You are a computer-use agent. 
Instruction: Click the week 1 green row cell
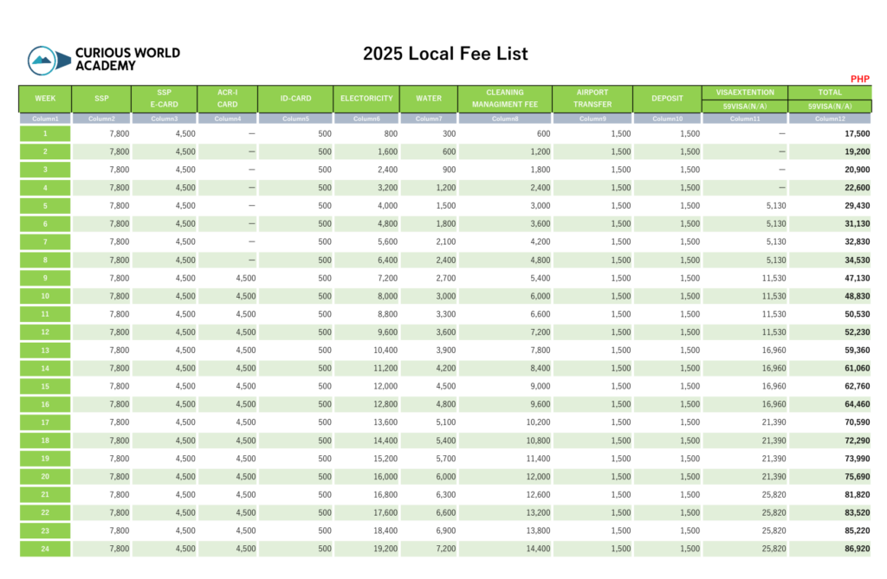45,134
